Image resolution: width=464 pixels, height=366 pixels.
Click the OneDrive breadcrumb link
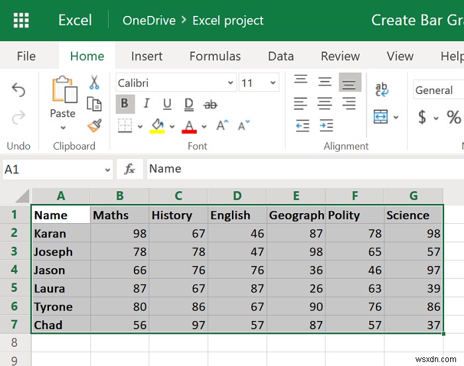(x=149, y=21)
